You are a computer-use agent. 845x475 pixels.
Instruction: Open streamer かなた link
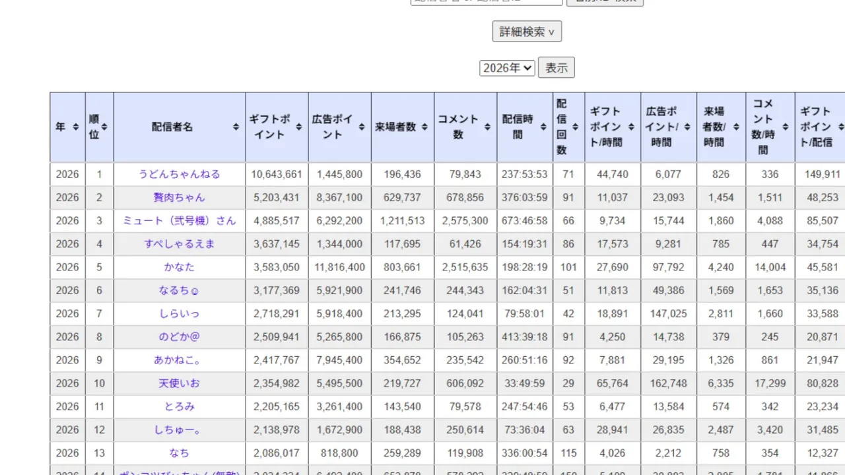[180, 267]
